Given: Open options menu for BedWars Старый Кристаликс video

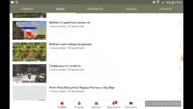Looking at the screenshot, I should (180, 24).
